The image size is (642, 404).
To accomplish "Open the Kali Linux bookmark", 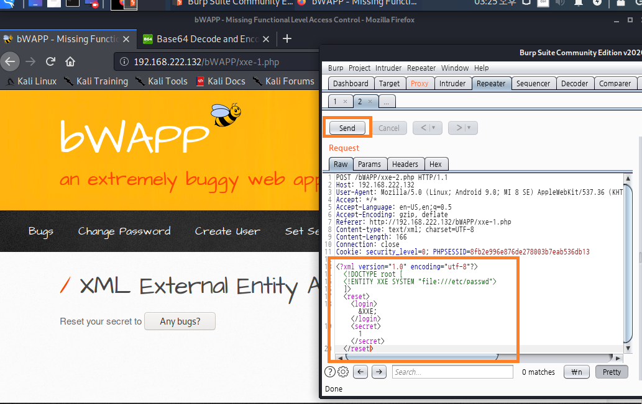I will tap(32, 81).
